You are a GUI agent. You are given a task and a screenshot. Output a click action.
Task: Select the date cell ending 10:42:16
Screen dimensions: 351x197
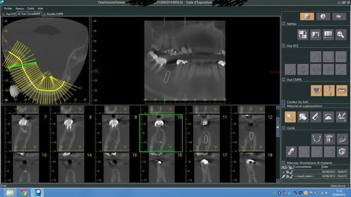tap(335, 176)
